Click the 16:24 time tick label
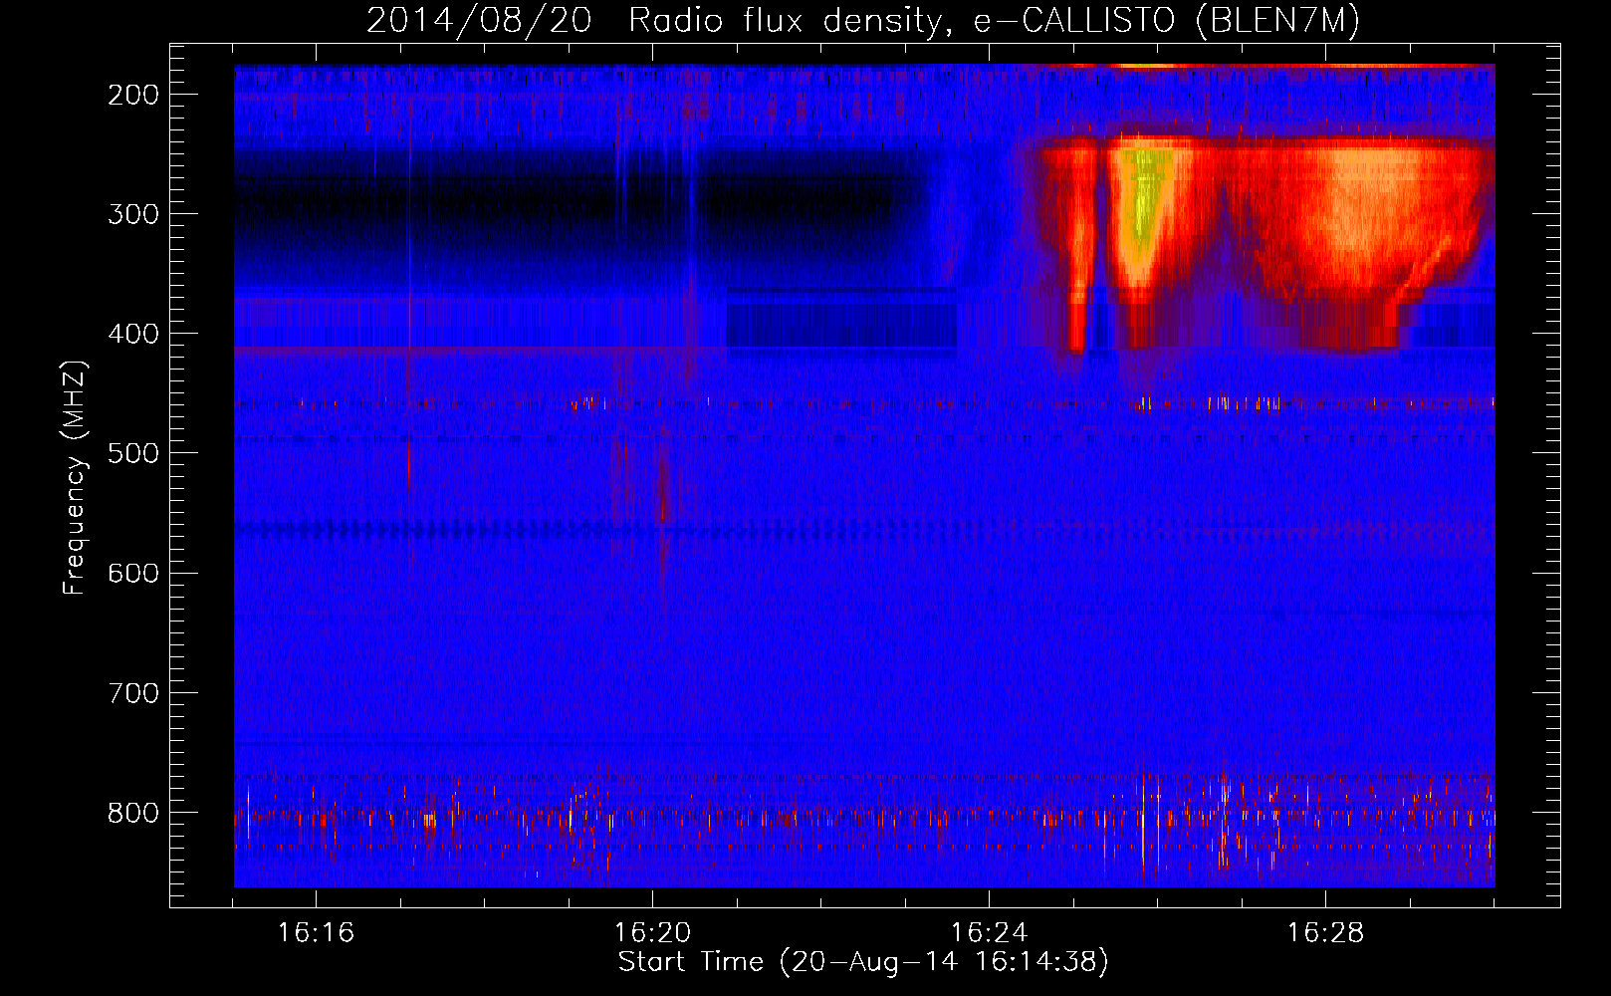The image size is (1611, 996). 989,933
